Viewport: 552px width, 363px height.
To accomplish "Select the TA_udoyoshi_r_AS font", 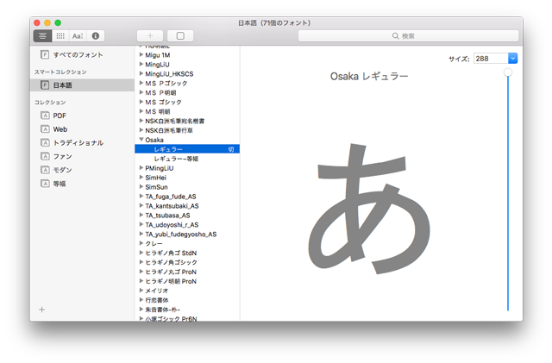I will click(172, 225).
